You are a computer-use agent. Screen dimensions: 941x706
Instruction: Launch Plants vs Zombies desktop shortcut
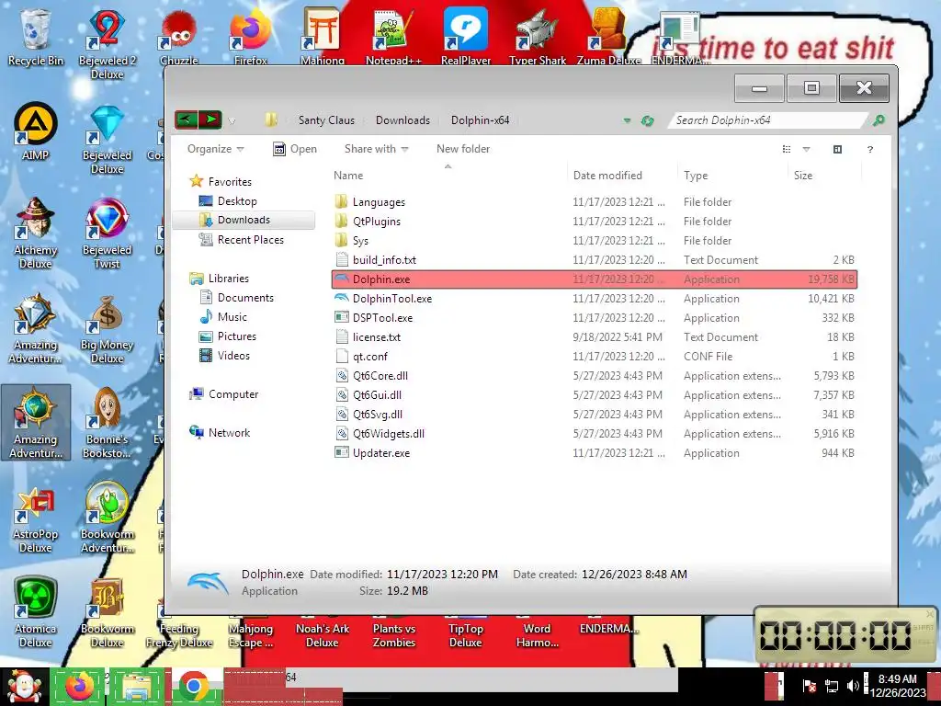[393, 634]
